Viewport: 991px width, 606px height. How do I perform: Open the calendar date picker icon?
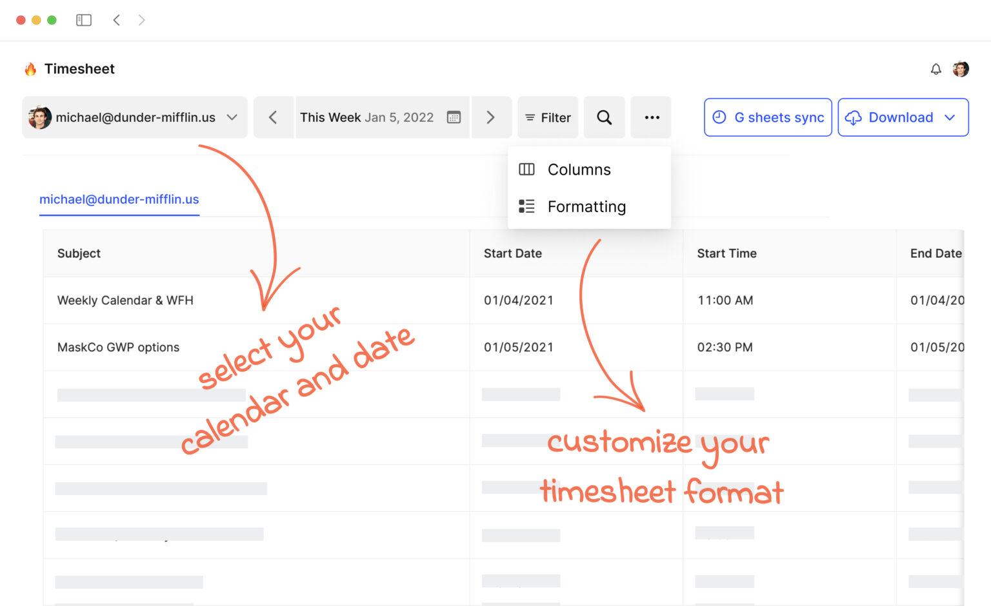coord(454,117)
